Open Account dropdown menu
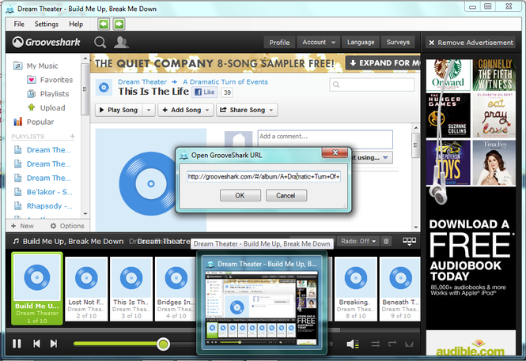526x361 pixels. 318,42
